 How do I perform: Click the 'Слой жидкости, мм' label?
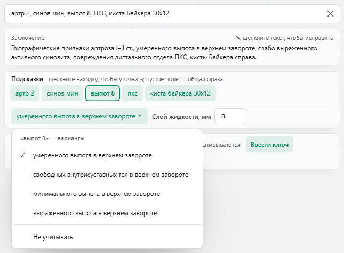pyautogui.click(x=181, y=117)
